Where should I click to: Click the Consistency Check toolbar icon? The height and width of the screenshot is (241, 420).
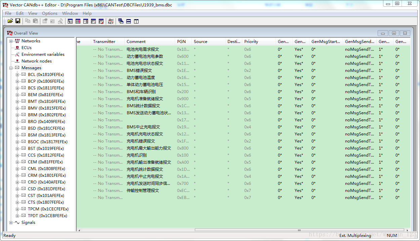pyautogui.click(x=101, y=21)
